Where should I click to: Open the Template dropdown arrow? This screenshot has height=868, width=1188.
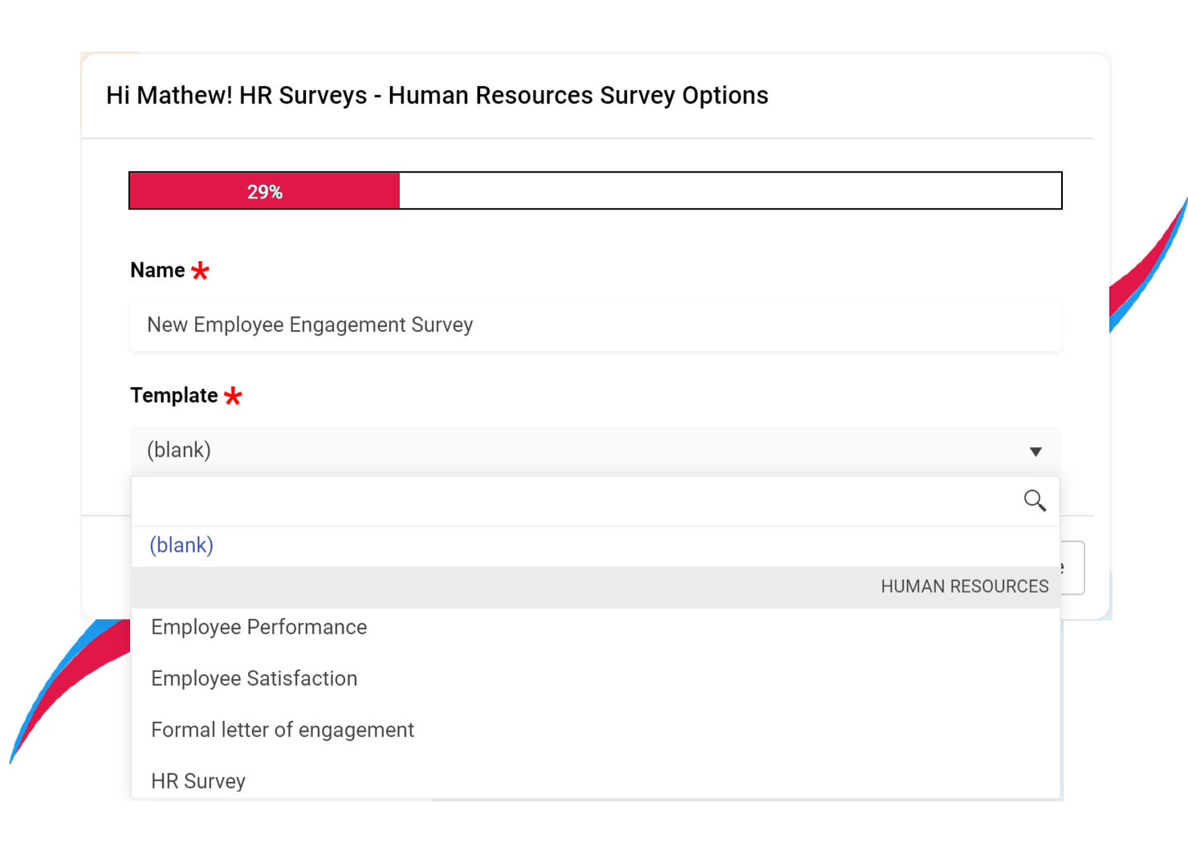coord(1036,451)
